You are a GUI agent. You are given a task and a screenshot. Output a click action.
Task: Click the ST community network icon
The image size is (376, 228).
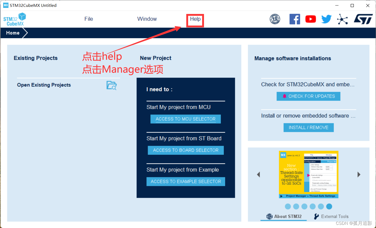pos(342,19)
